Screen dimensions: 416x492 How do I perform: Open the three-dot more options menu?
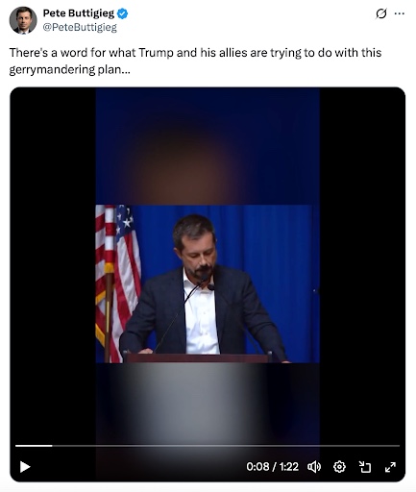399,13
